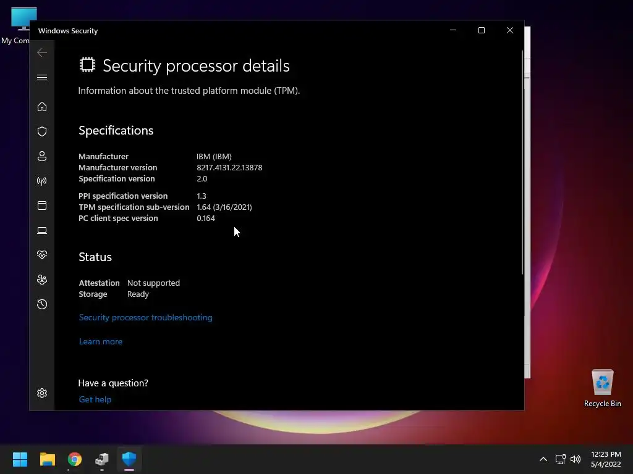Open Firewall & network protection icon

(x=42, y=181)
